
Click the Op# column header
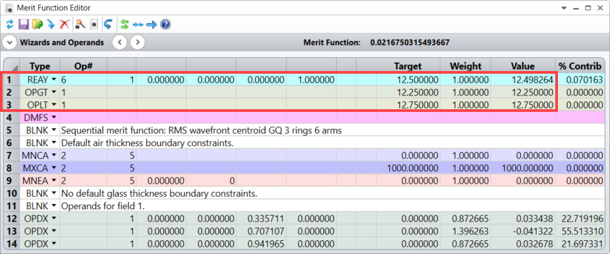(x=83, y=66)
